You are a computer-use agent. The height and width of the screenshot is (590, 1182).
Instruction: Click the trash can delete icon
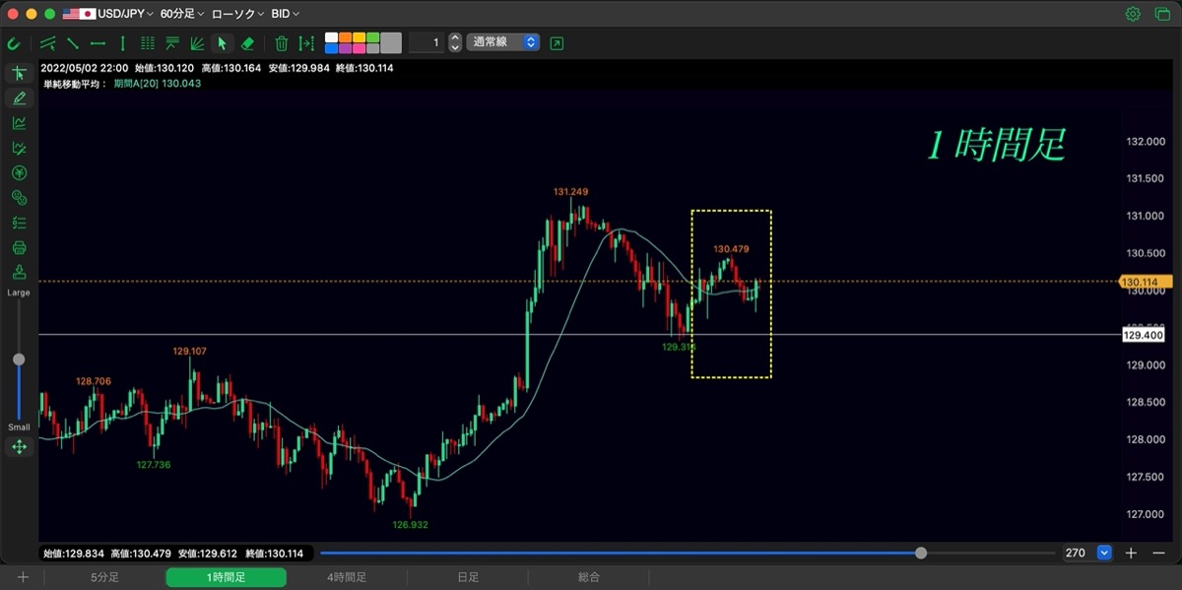(282, 43)
